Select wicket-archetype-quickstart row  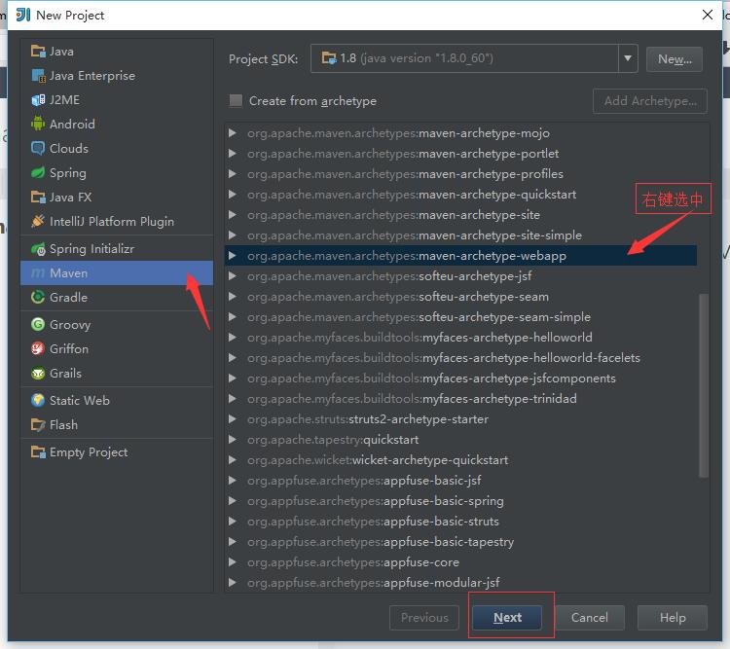460,460
